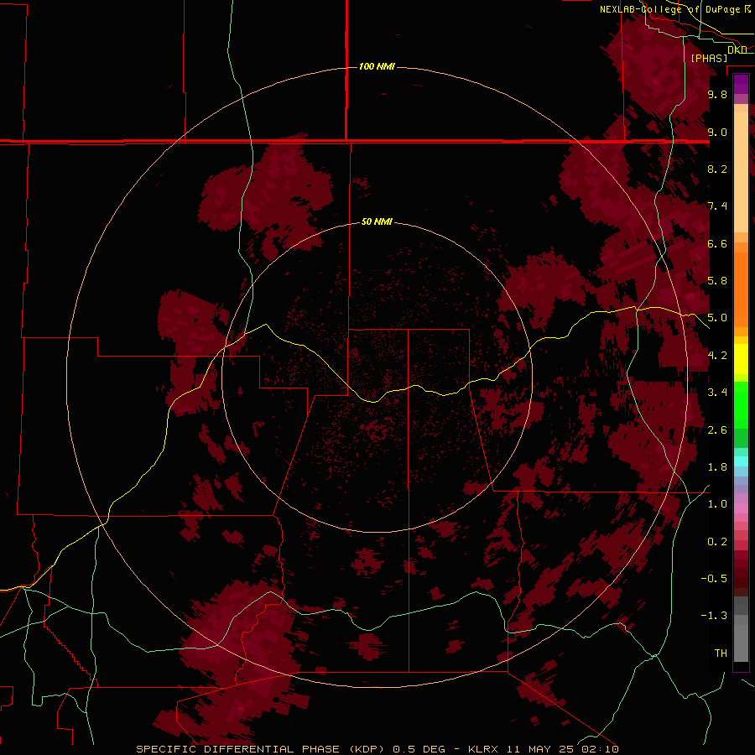755x755 pixels.
Task: Click the KLRX station identifier
Action: pos(484,749)
